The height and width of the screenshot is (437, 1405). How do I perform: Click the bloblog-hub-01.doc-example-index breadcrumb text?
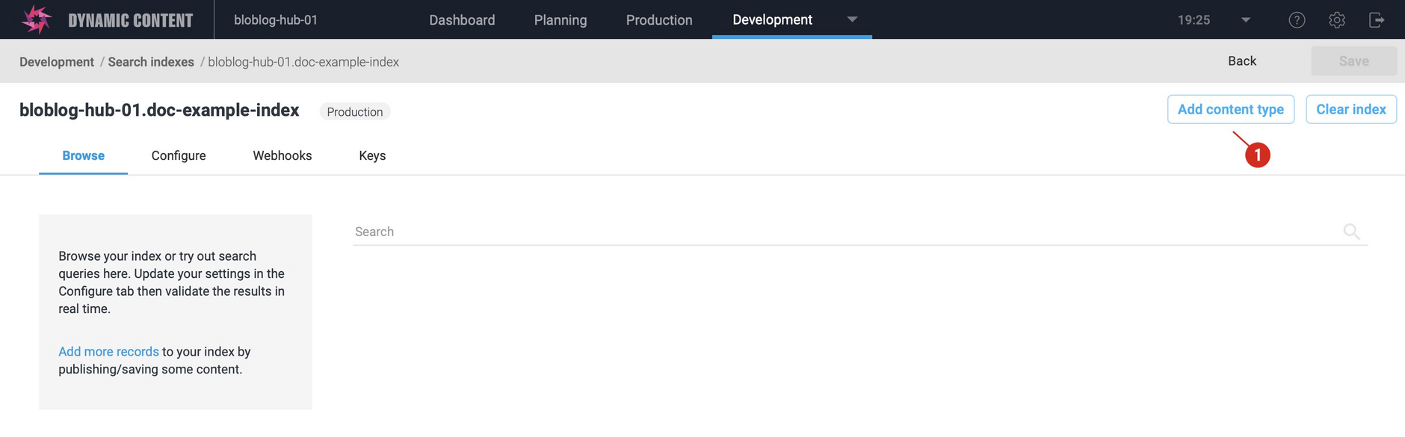303,62
